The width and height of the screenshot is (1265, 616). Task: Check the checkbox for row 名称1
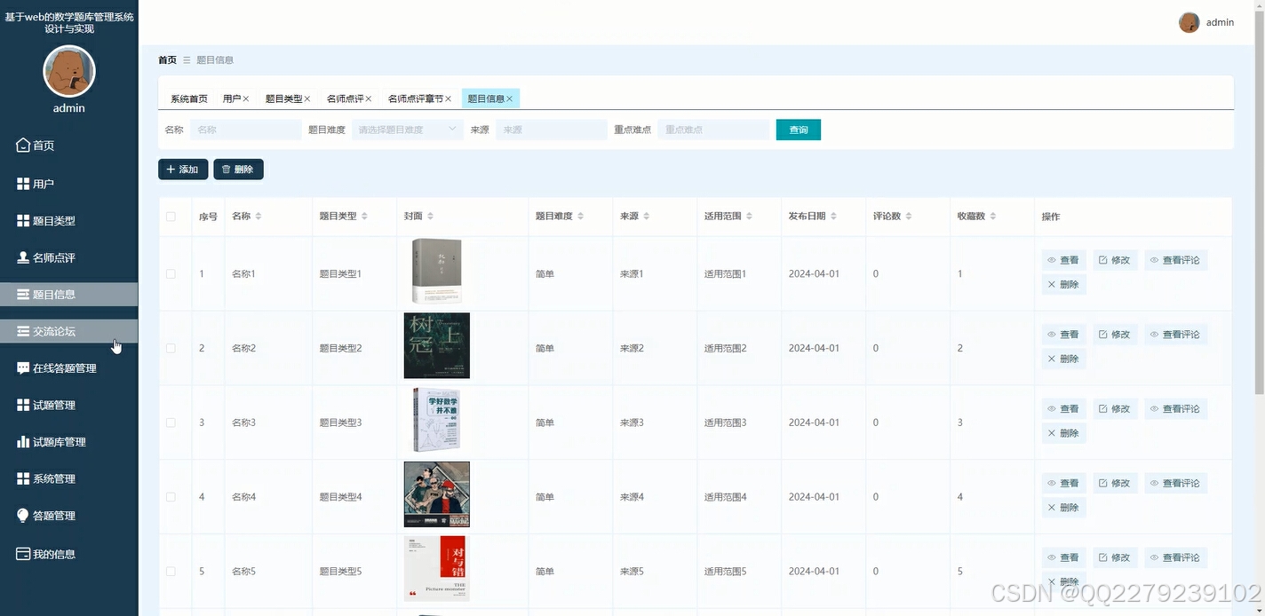(172, 272)
